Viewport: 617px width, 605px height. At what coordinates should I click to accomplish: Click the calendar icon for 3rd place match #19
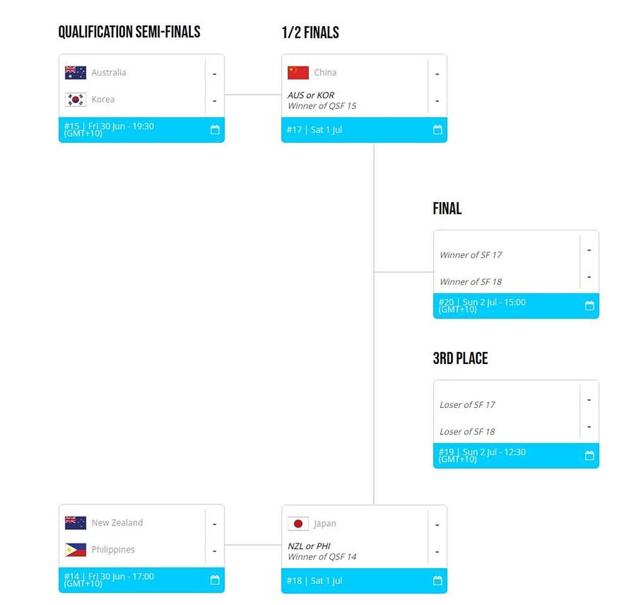[589, 455]
